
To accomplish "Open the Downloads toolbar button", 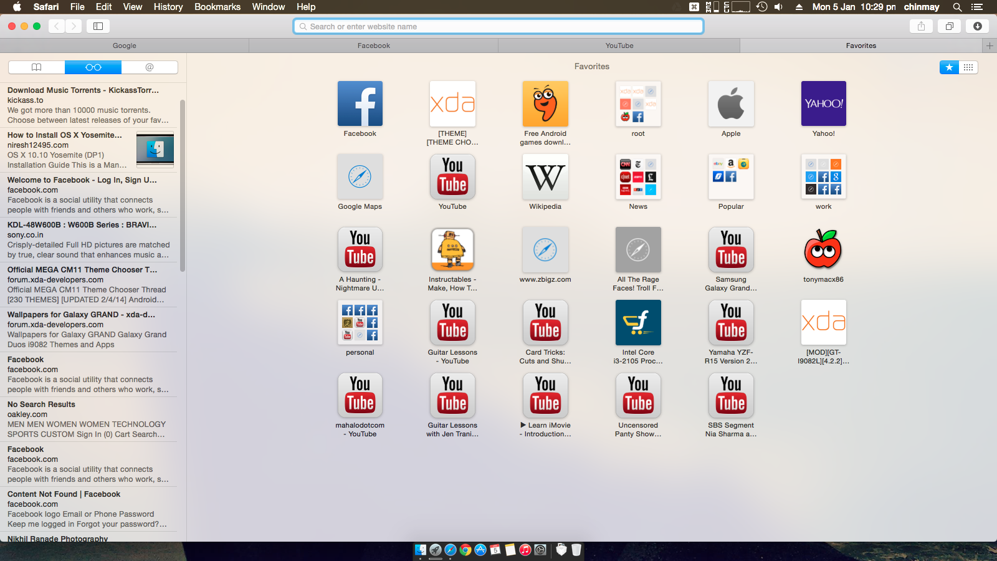I will (x=978, y=26).
